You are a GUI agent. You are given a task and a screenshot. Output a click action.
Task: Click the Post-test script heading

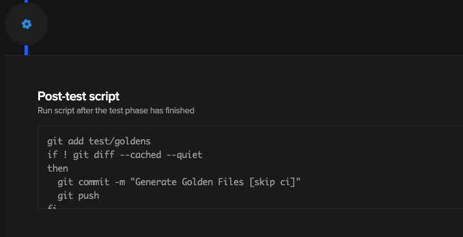(78, 96)
